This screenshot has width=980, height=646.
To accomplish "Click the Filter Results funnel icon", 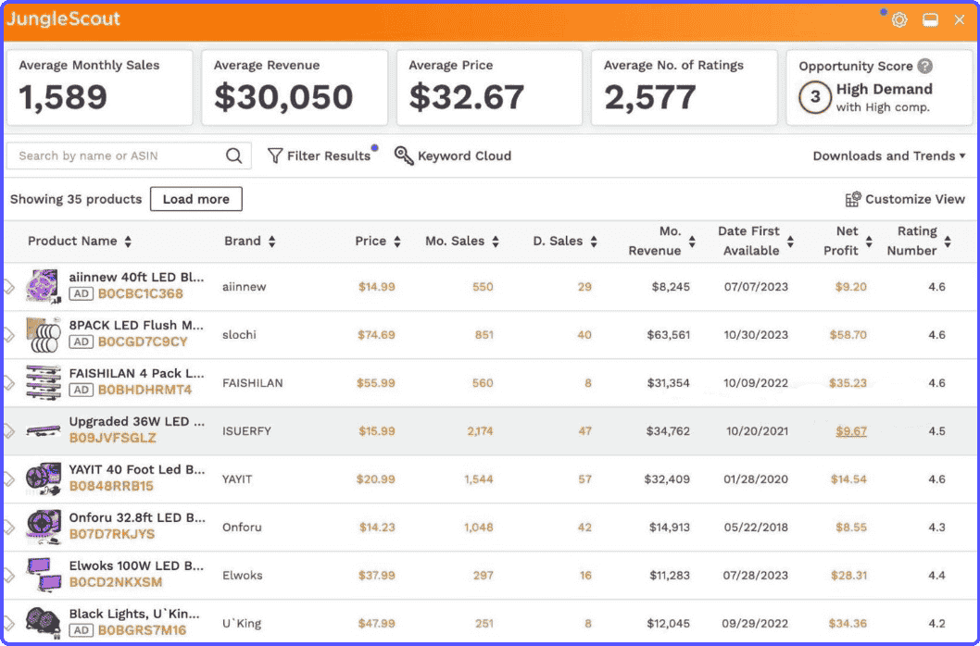I will 274,155.
